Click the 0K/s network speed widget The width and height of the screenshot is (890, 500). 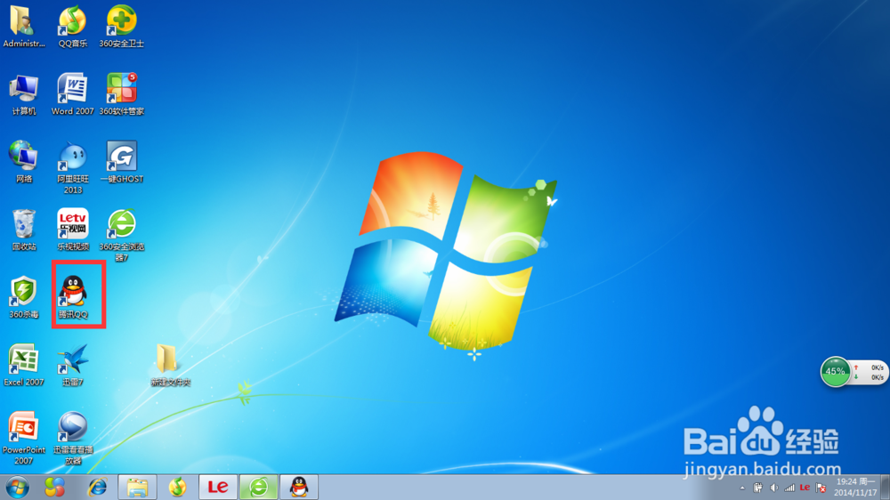(869, 372)
